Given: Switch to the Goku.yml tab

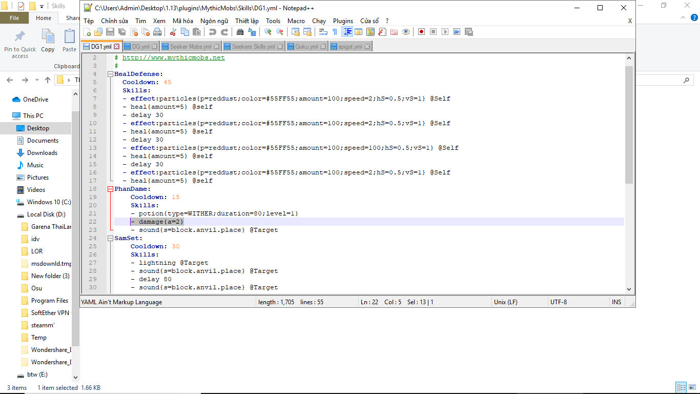Looking at the screenshot, I should pos(306,46).
